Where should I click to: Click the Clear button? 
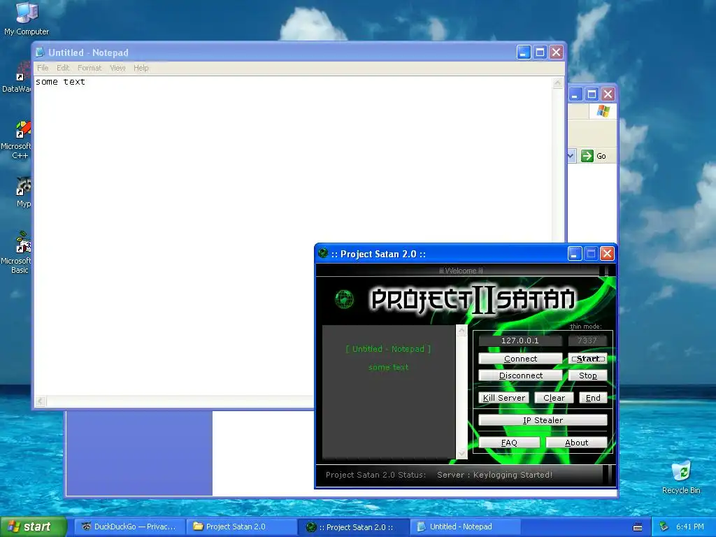554,398
